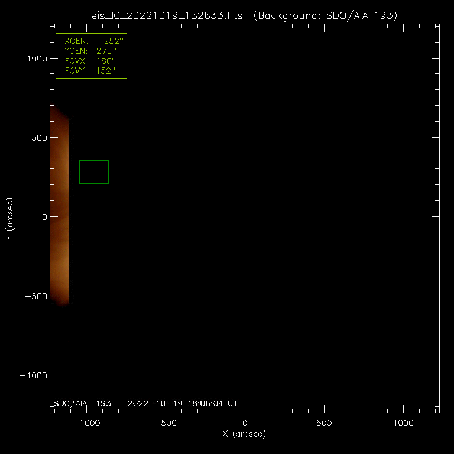Click the green EIS field-of-view rectangle
The height and width of the screenshot is (454, 454).
pyautogui.click(x=94, y=172)
